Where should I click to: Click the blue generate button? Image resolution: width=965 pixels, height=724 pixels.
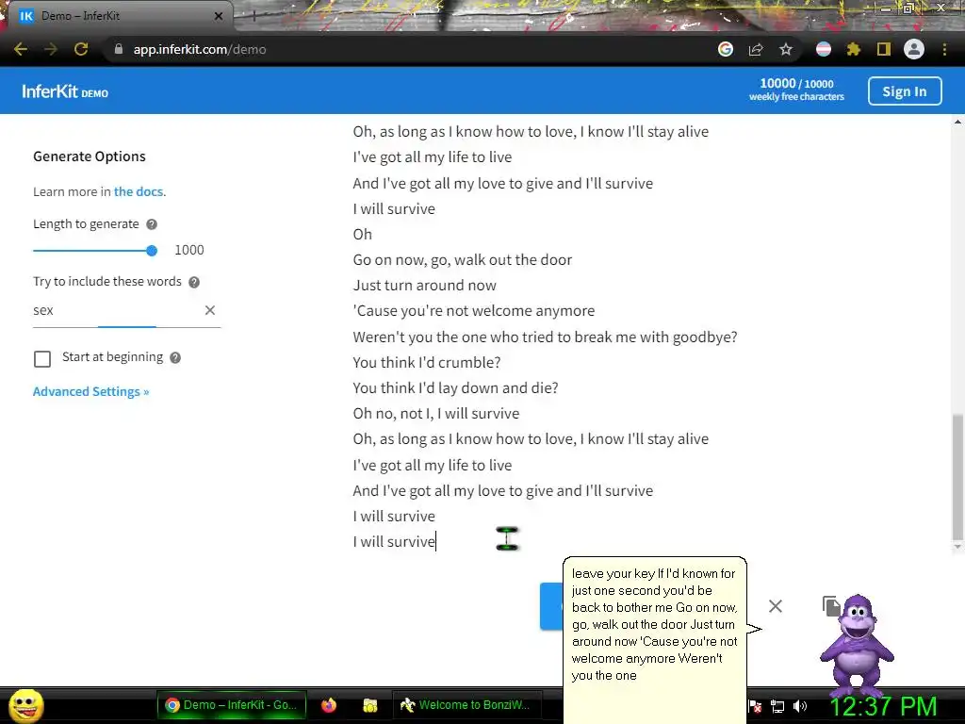[551, 606]
